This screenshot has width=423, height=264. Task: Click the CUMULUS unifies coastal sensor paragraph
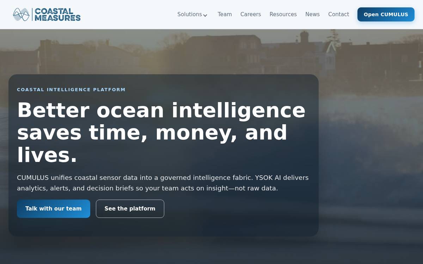click(163, 183)
